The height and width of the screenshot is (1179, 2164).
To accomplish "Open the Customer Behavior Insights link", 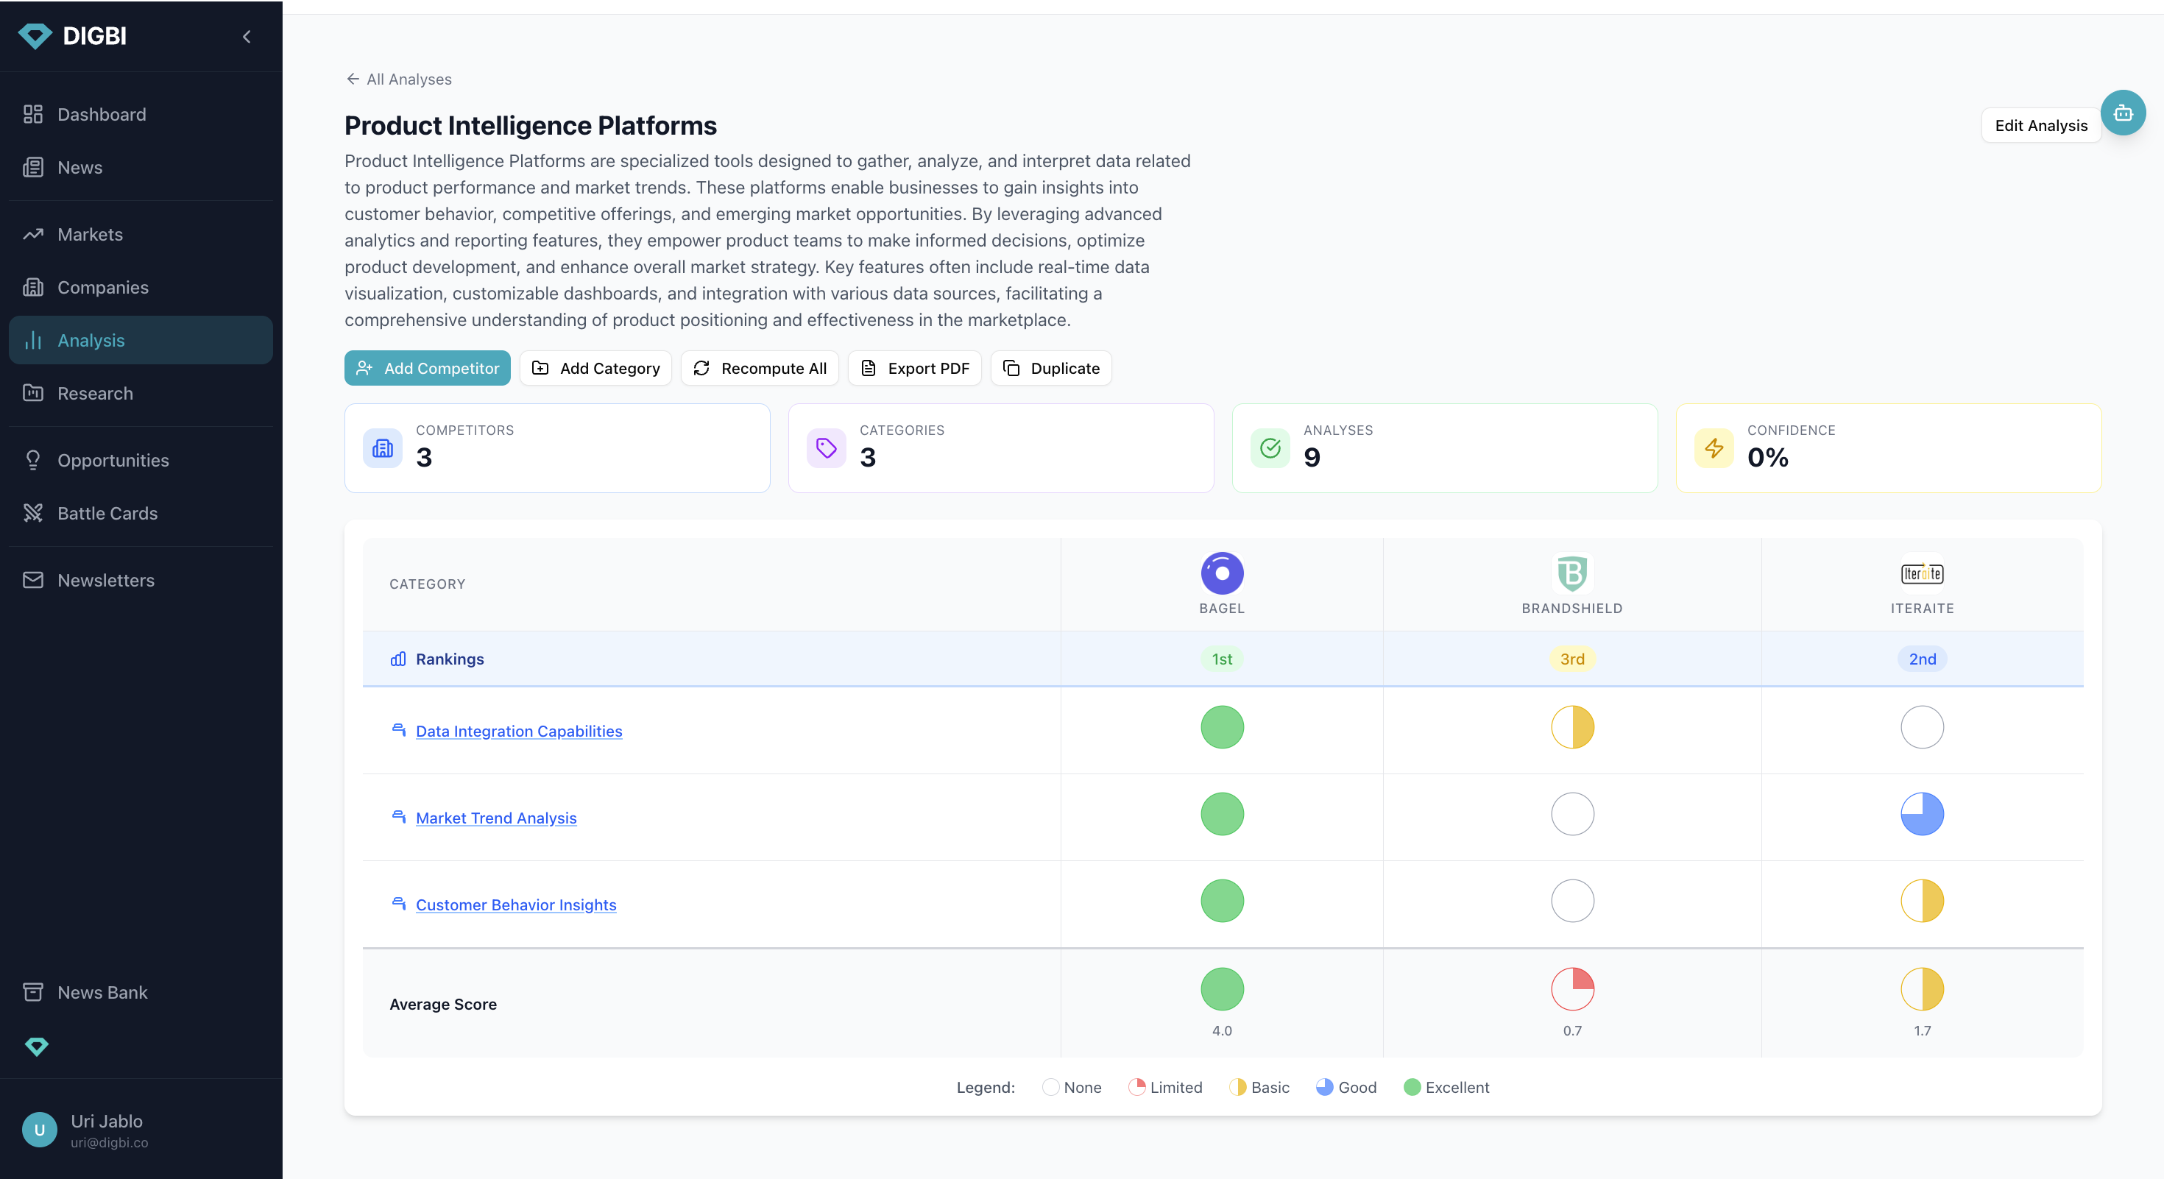I will 516,904.
